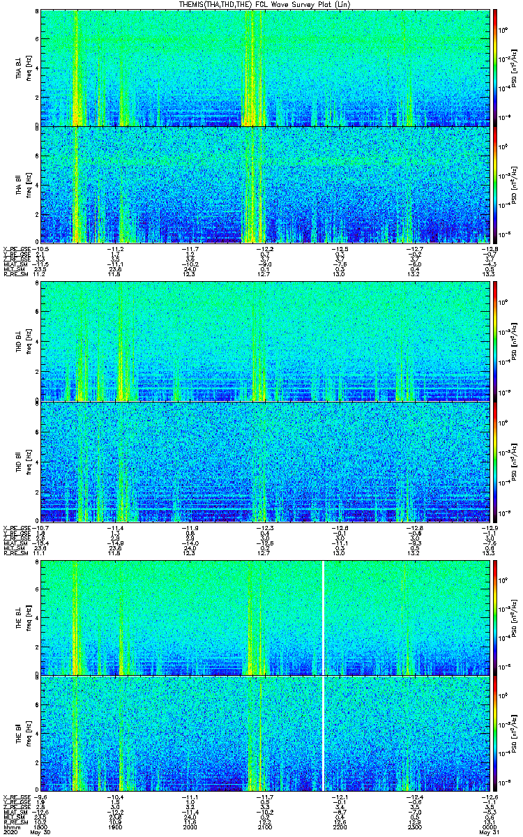523x837 pixels.
Task: Select the THA B-perpendicular spectrogram panel
Action: tap(264, 68)
